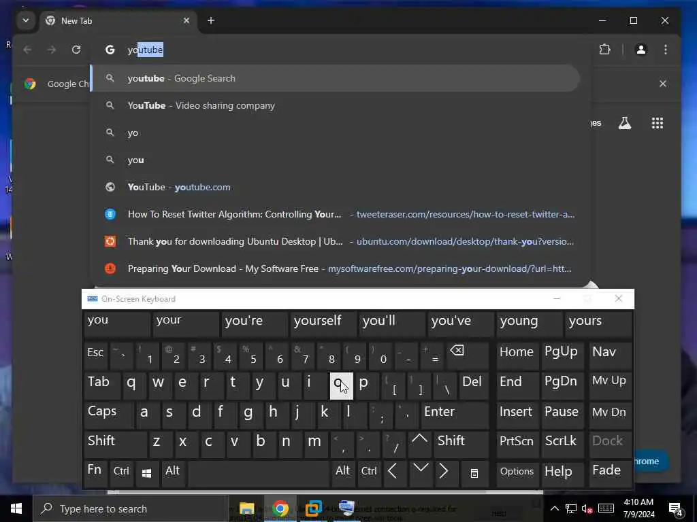Click the Del key
Image resolution: width=697 pixels, height=522 pixels.
[x=474, y=385]
